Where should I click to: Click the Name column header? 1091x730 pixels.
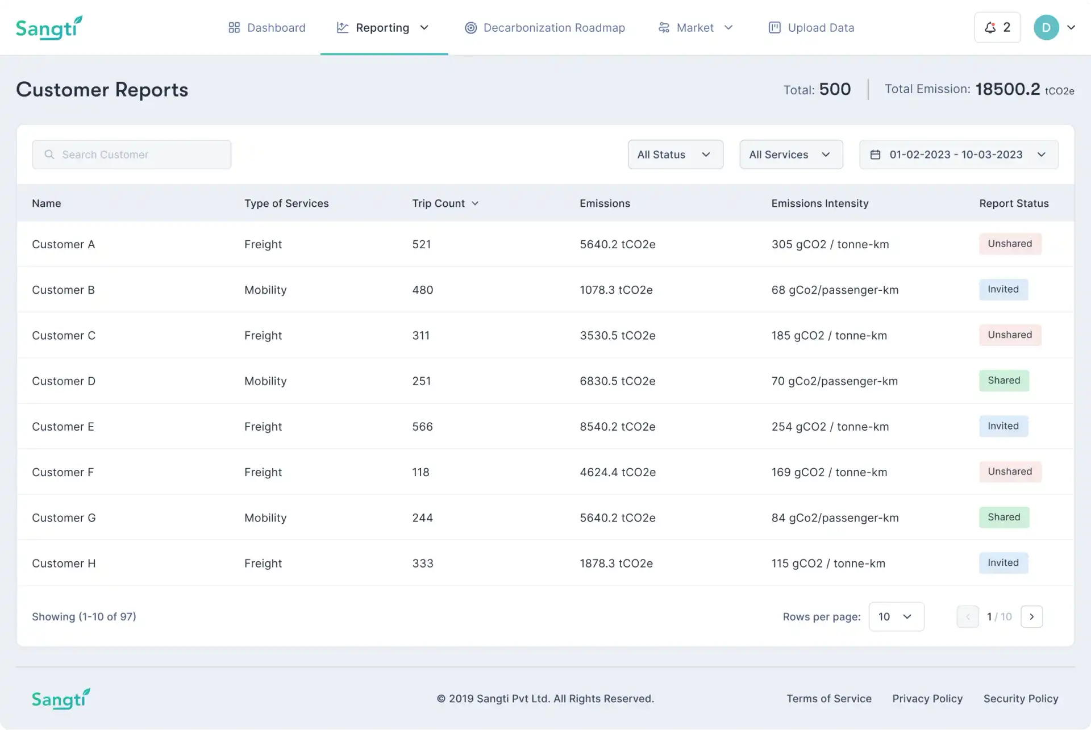tap(47, 203)
